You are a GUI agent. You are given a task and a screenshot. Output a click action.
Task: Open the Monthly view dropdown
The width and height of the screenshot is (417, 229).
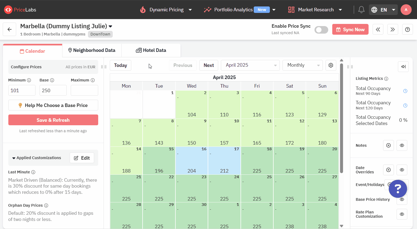[302, 65]
